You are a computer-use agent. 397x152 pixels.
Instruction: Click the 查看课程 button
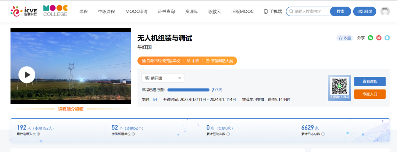[x=370, y=82]
